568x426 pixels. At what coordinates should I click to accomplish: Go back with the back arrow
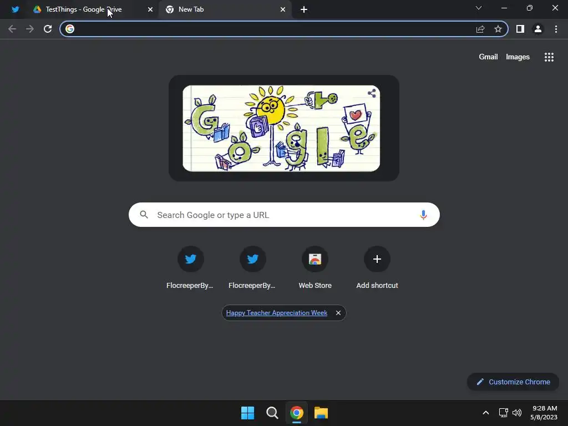(12, 29)
